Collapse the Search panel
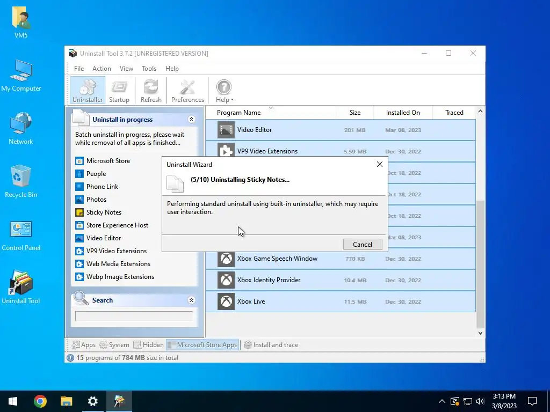The image size is (550, 412). click(192, 300)
